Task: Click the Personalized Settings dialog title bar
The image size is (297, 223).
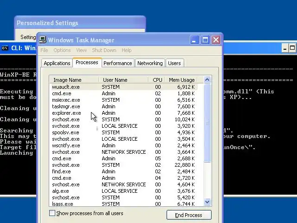Action: (80, 23)
